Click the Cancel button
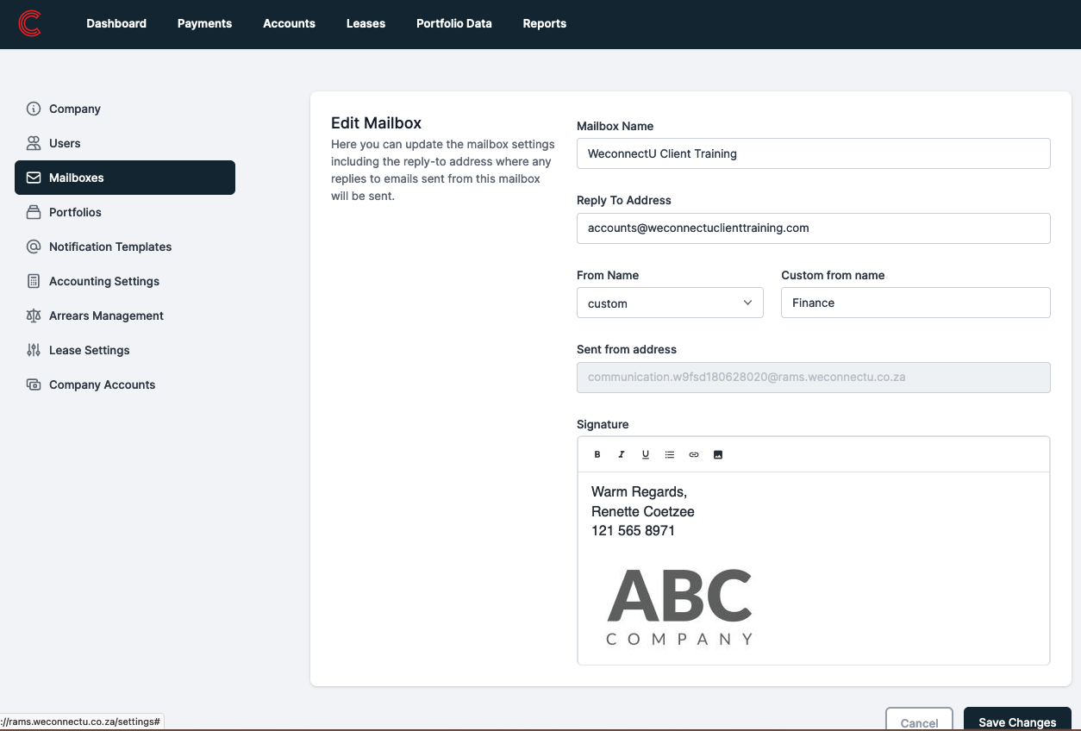 [919, 721]
